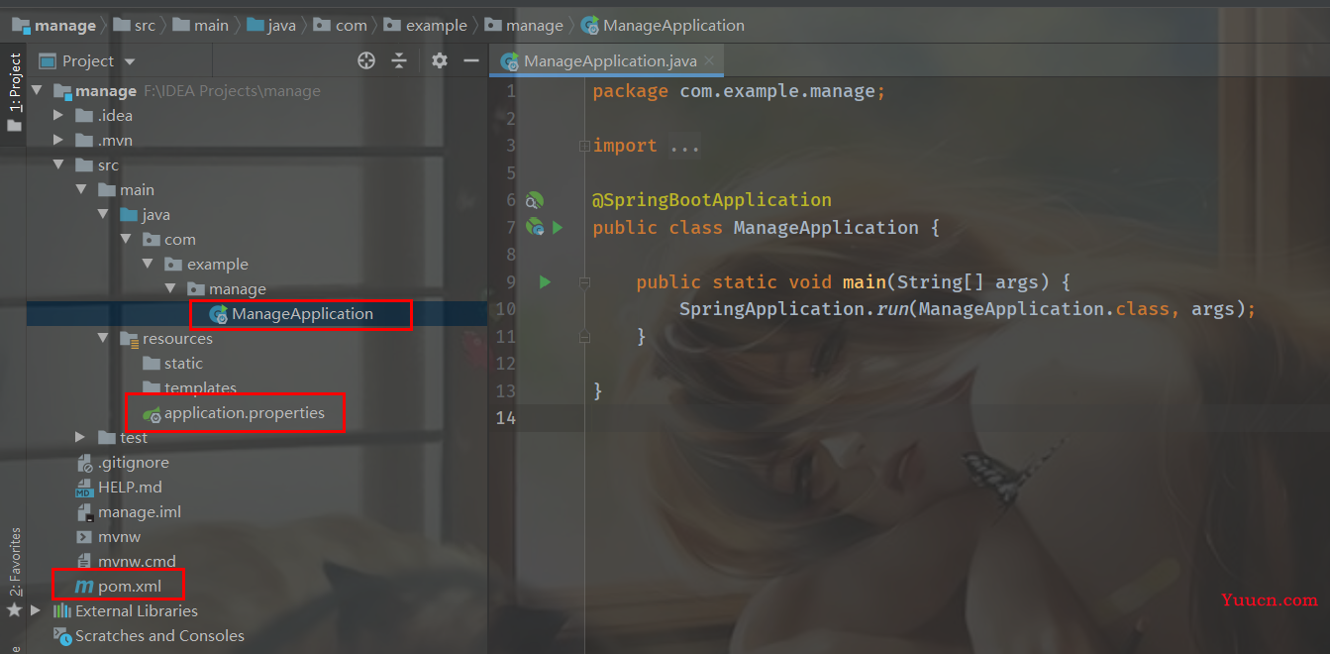Screen dimensions: 1330x654
Task: Hide the Project panel with minus icon
Action: pos(471,61)
